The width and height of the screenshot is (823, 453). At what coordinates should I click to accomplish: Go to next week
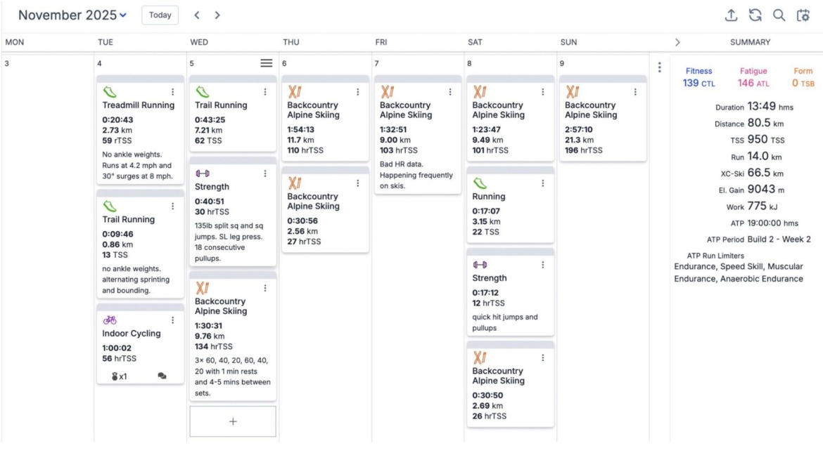(217, 15)
